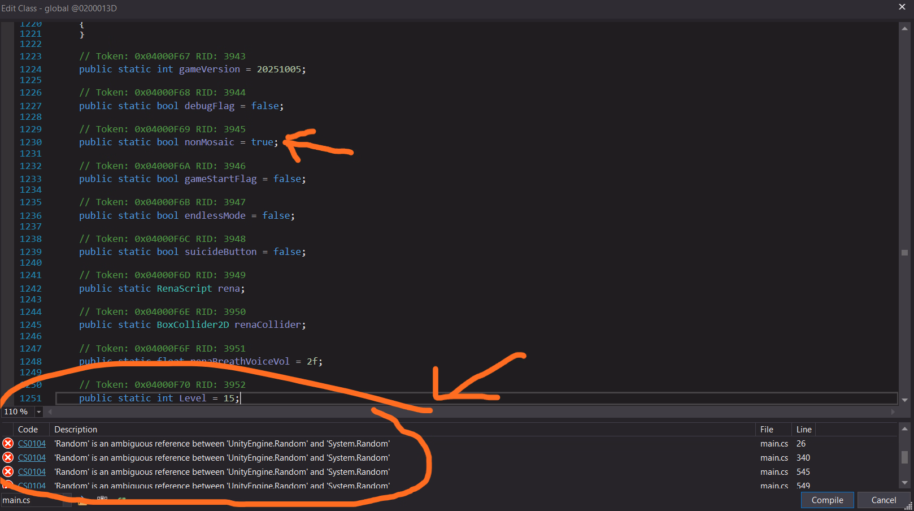Image resolution: width=914 pixels, height=511 pixels.
Task: Click the red error icon for line 545
Action: 8,472
